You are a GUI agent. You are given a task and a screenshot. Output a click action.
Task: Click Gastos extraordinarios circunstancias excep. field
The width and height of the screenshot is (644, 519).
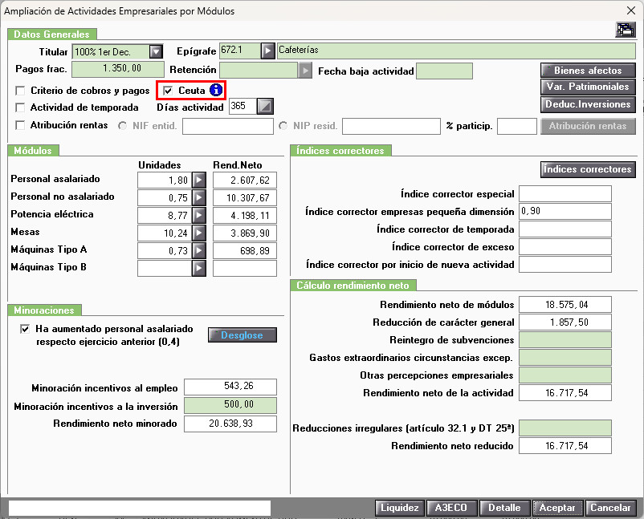point(565,357)
